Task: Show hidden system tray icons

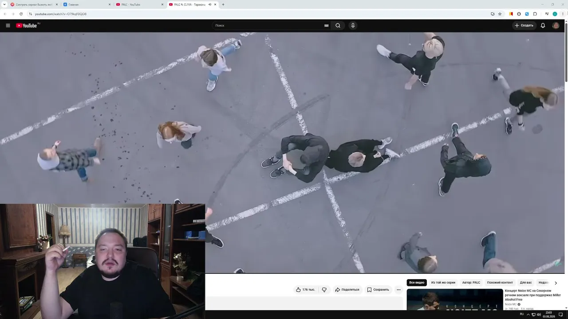Action: point(528,315)
